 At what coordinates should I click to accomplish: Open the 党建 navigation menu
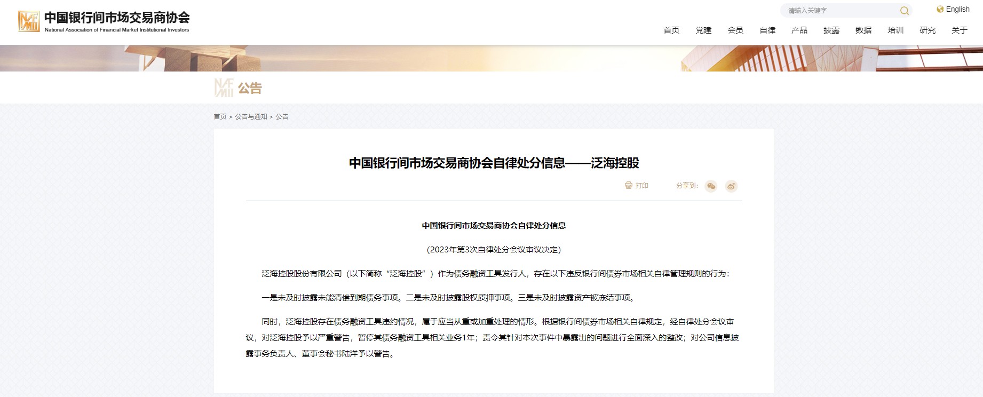(703, 30)
